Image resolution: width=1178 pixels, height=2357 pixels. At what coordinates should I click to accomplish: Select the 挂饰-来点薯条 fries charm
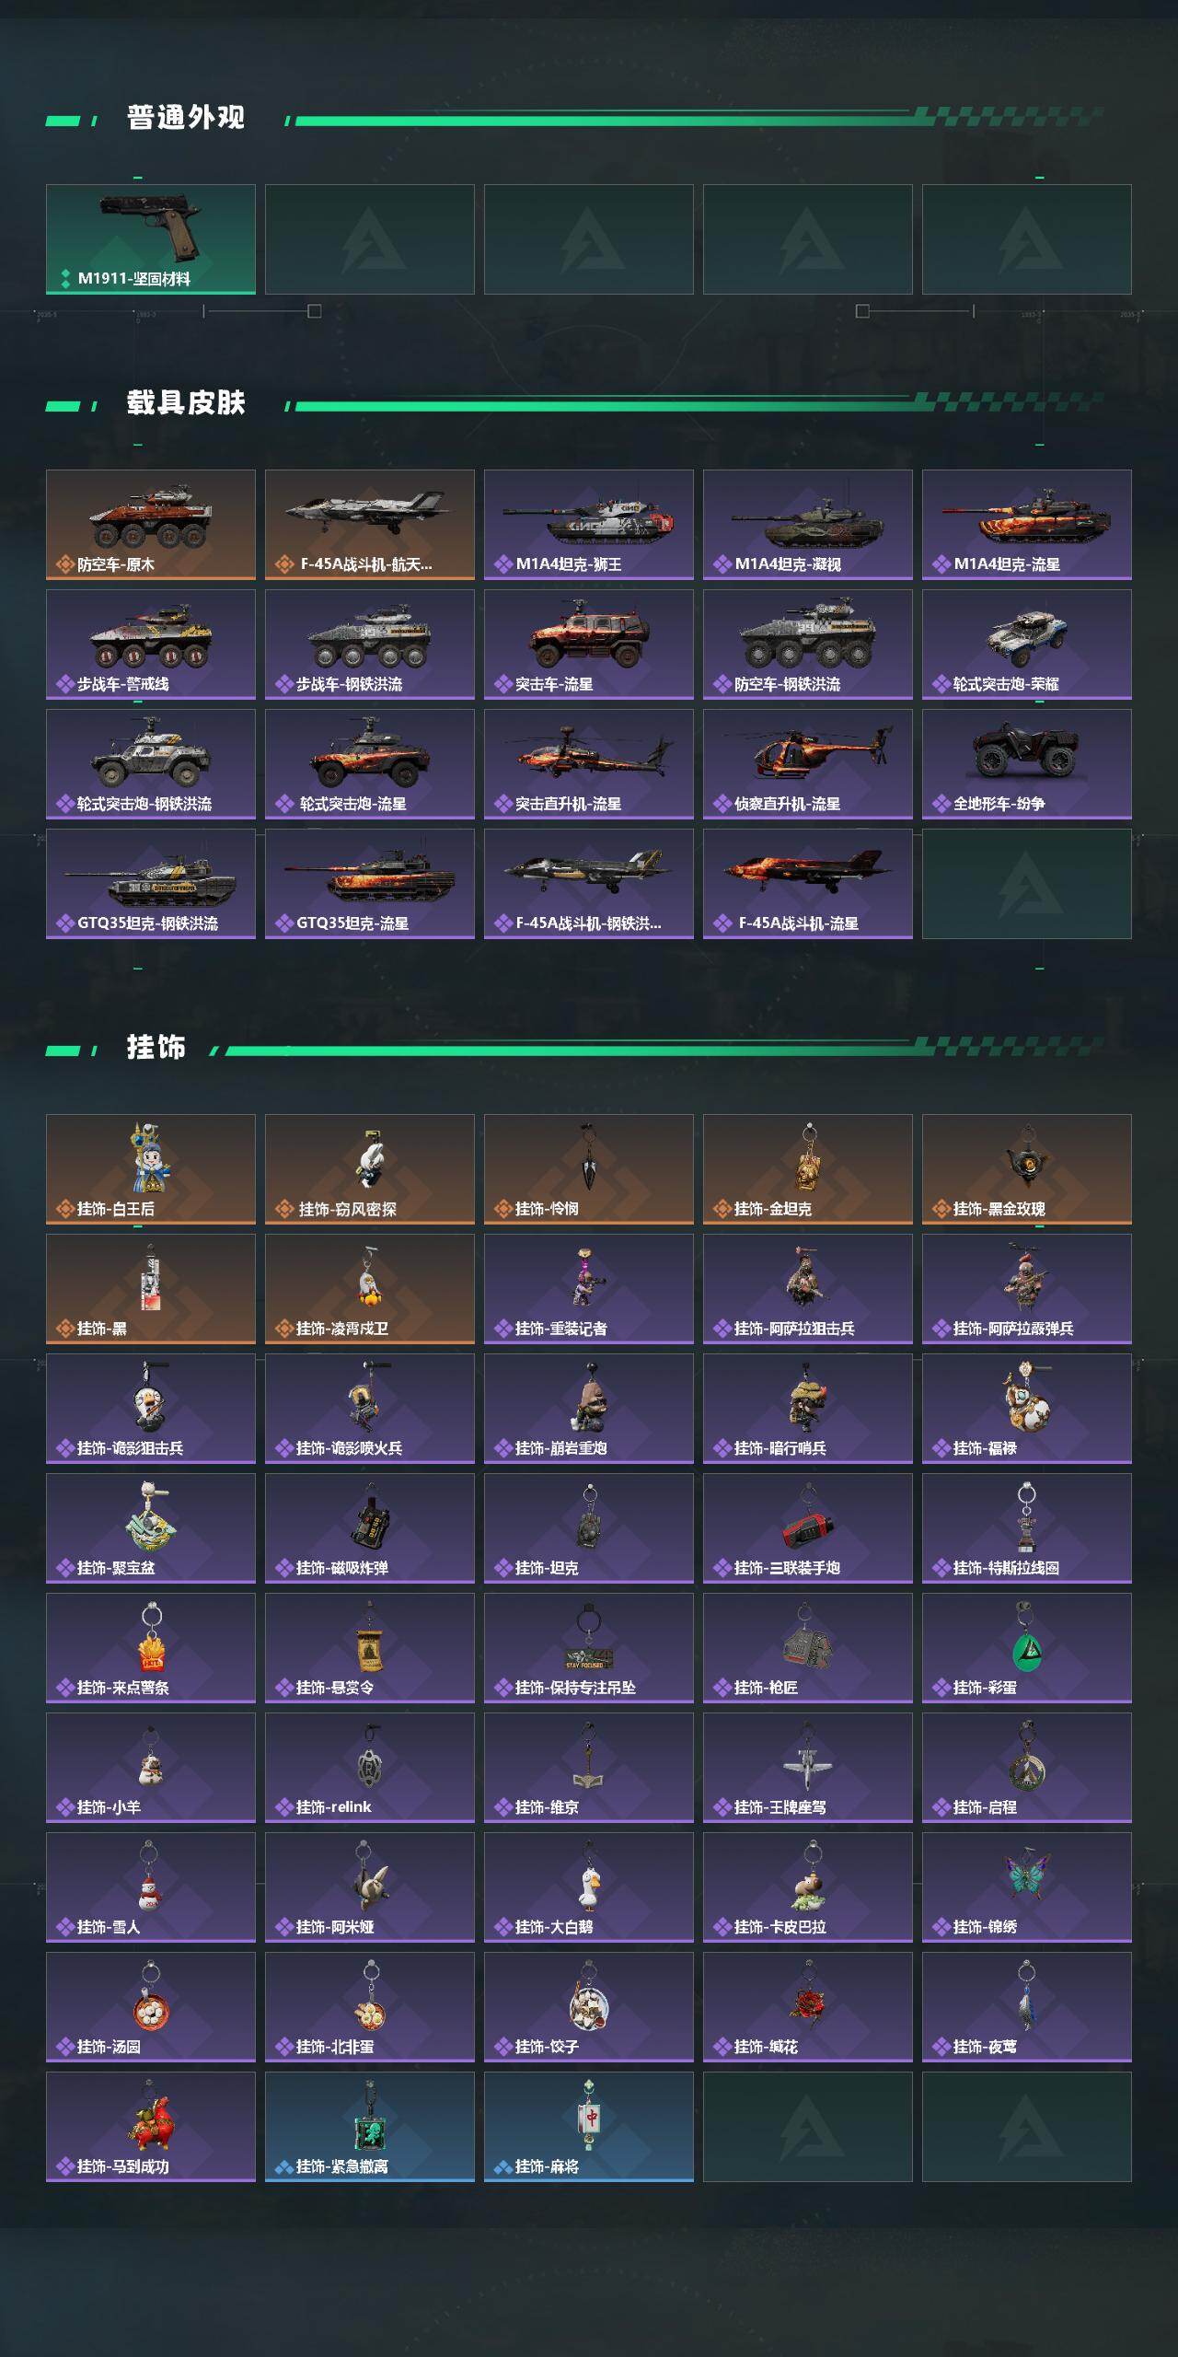pyautogui.click(x=151, y=1648)
